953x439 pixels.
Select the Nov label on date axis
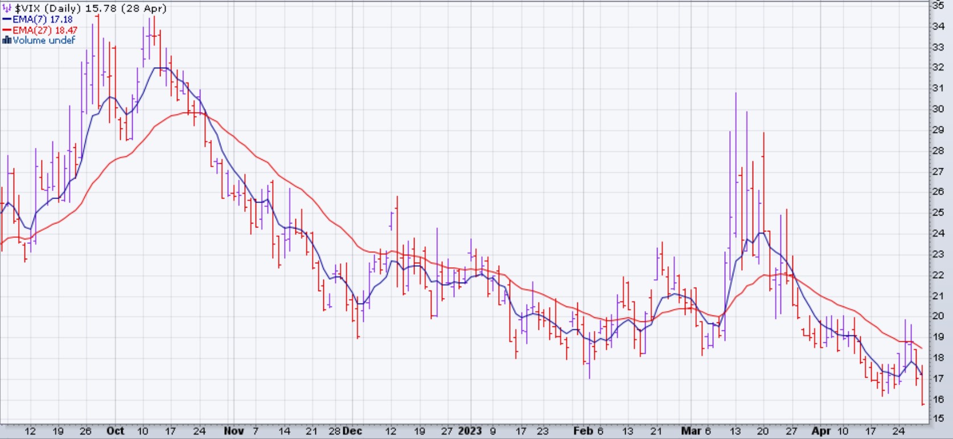point(233,431)
